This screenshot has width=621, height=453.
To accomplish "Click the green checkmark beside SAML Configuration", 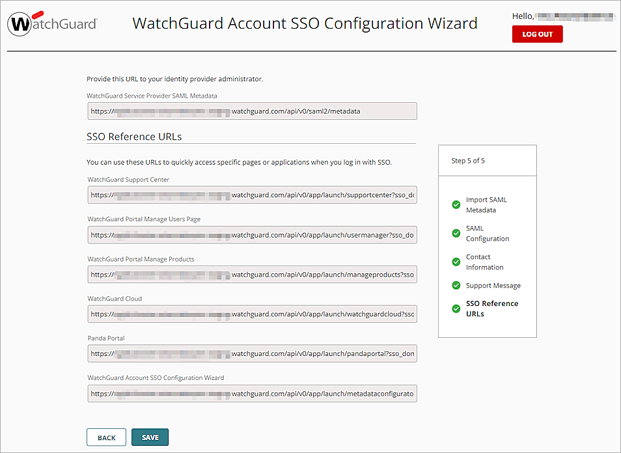I will pyautogui.click(x=456, y=233).
